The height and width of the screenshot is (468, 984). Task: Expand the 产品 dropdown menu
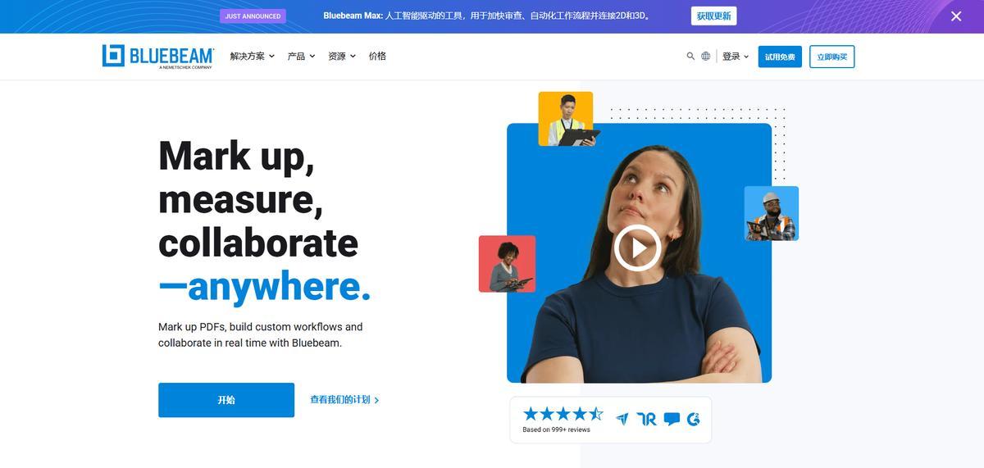tap(301, 57)
